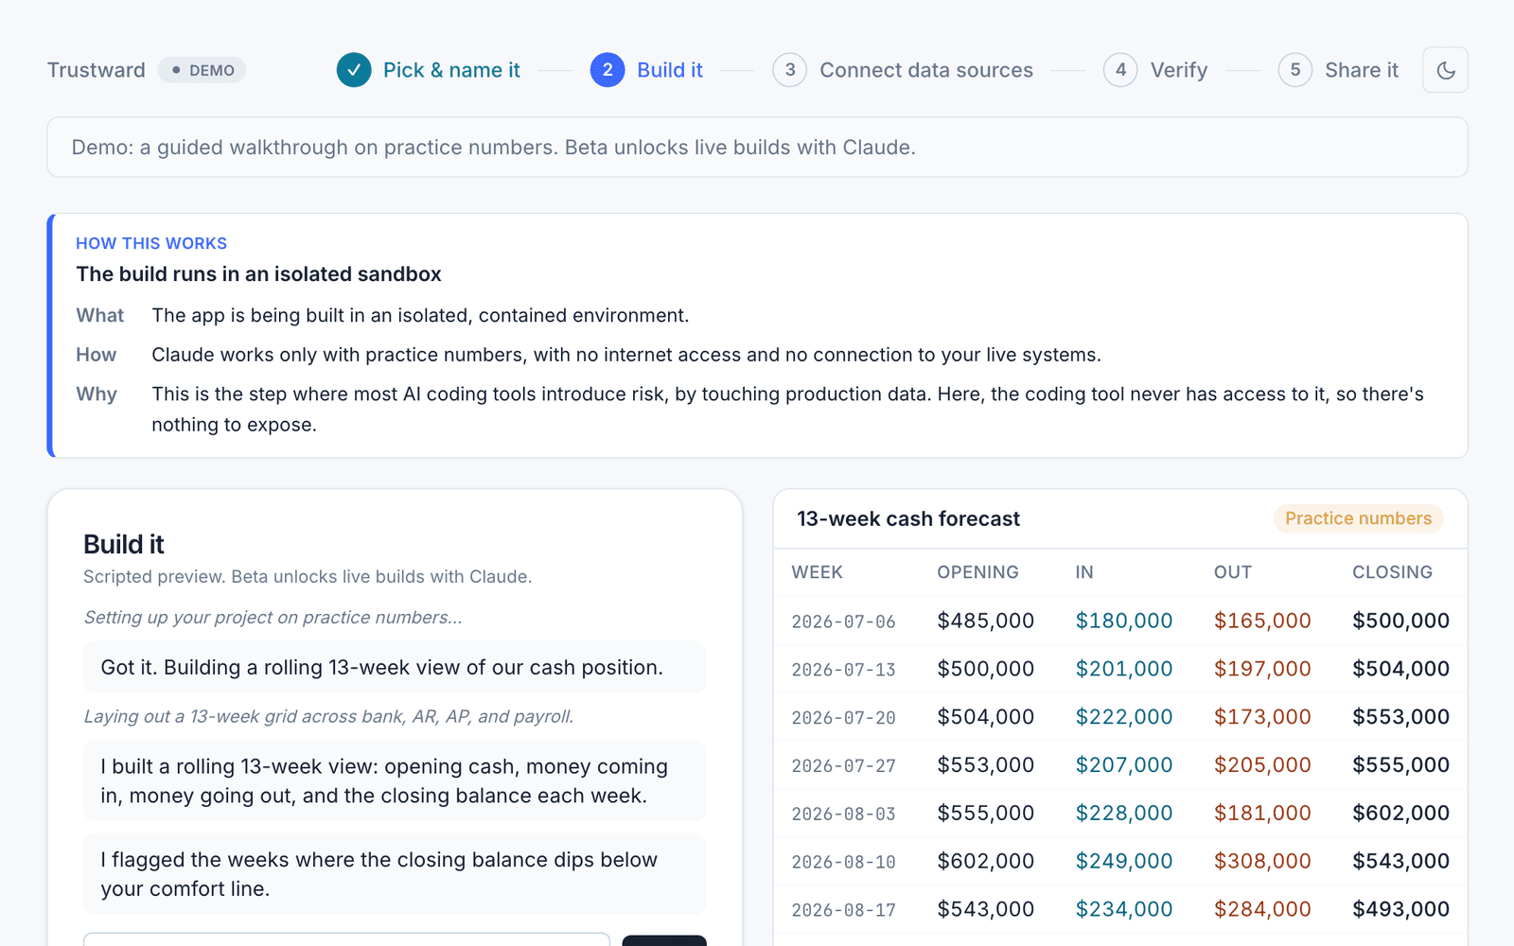The width and height of the screenshot is (1514, 946).
Task: Click the message input field in Build it
Action: coord(346,939)
